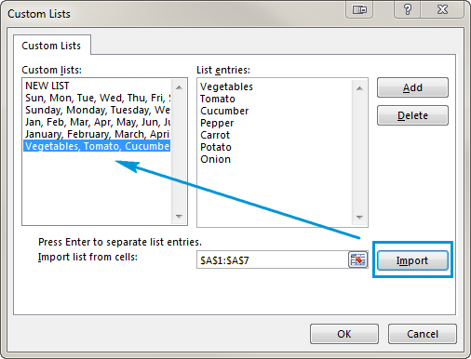Select NEW LIST in Custom lists
Viewport: 471px width, 359px height.
(x=97, y=86)
